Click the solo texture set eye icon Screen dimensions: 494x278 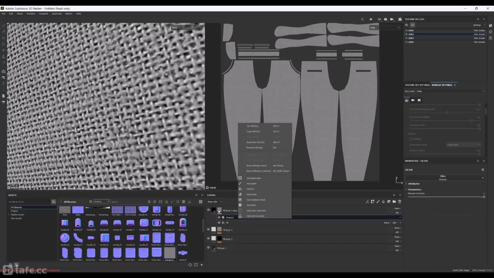coord(412,25)
